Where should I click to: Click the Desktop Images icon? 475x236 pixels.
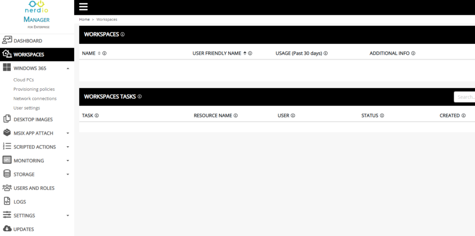(7, 119)
